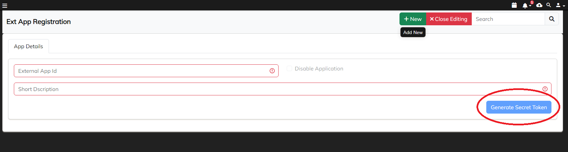Click the top bar magnifier search icon

tap(549, 5)
